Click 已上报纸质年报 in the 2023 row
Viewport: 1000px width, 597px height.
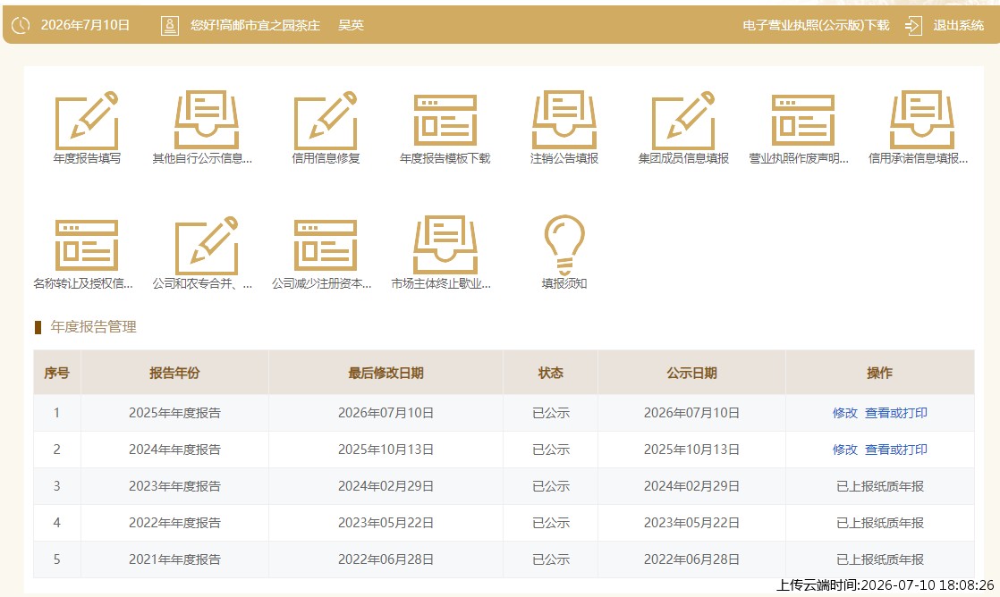click(x=880, y=486)
